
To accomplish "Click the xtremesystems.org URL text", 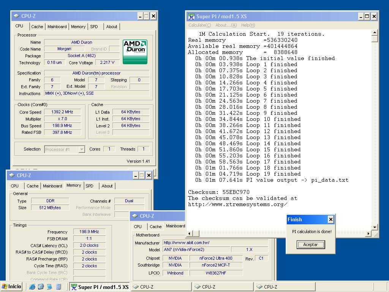I will pos(238,204).
